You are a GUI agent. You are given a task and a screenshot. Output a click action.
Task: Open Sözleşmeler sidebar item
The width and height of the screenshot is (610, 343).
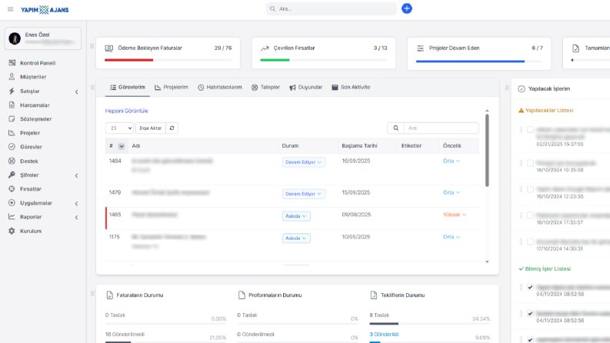pyautogui.click(x=36, y=119)
